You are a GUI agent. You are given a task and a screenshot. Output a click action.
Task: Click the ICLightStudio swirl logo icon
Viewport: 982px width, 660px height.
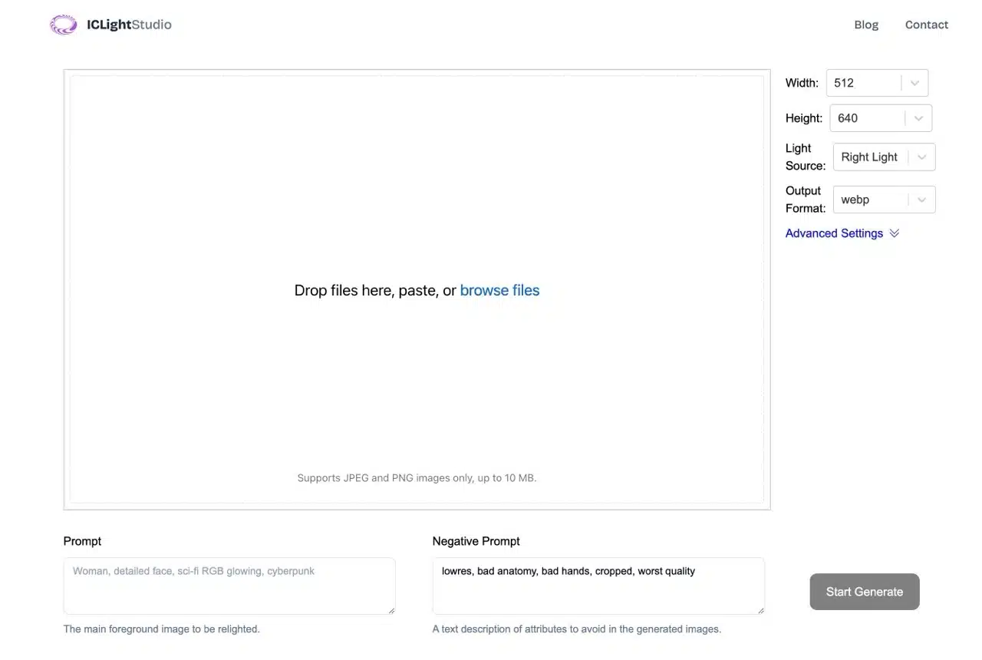coord(63,25)
